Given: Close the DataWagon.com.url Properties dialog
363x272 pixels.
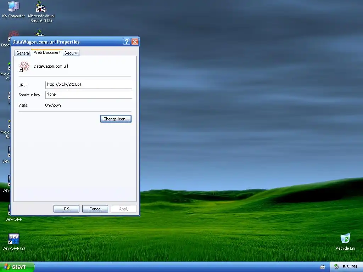Looking at the screenshot, I should 135,42.
